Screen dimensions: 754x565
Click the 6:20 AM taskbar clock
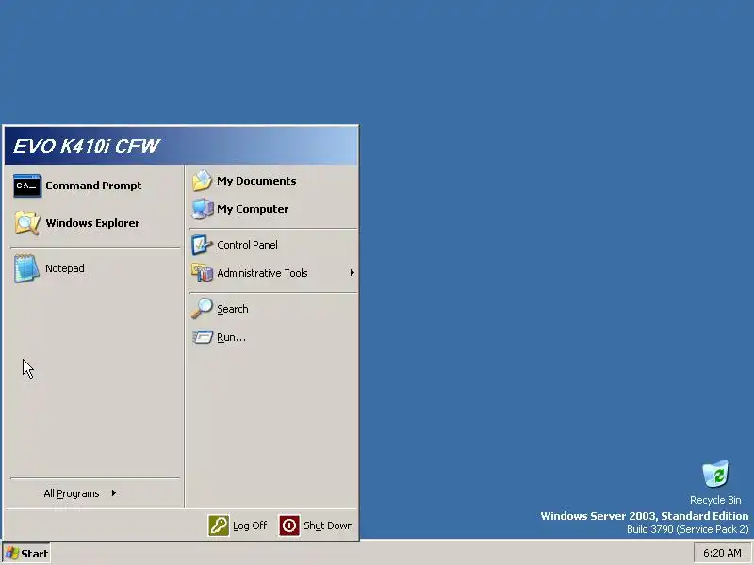click(722, 553)
